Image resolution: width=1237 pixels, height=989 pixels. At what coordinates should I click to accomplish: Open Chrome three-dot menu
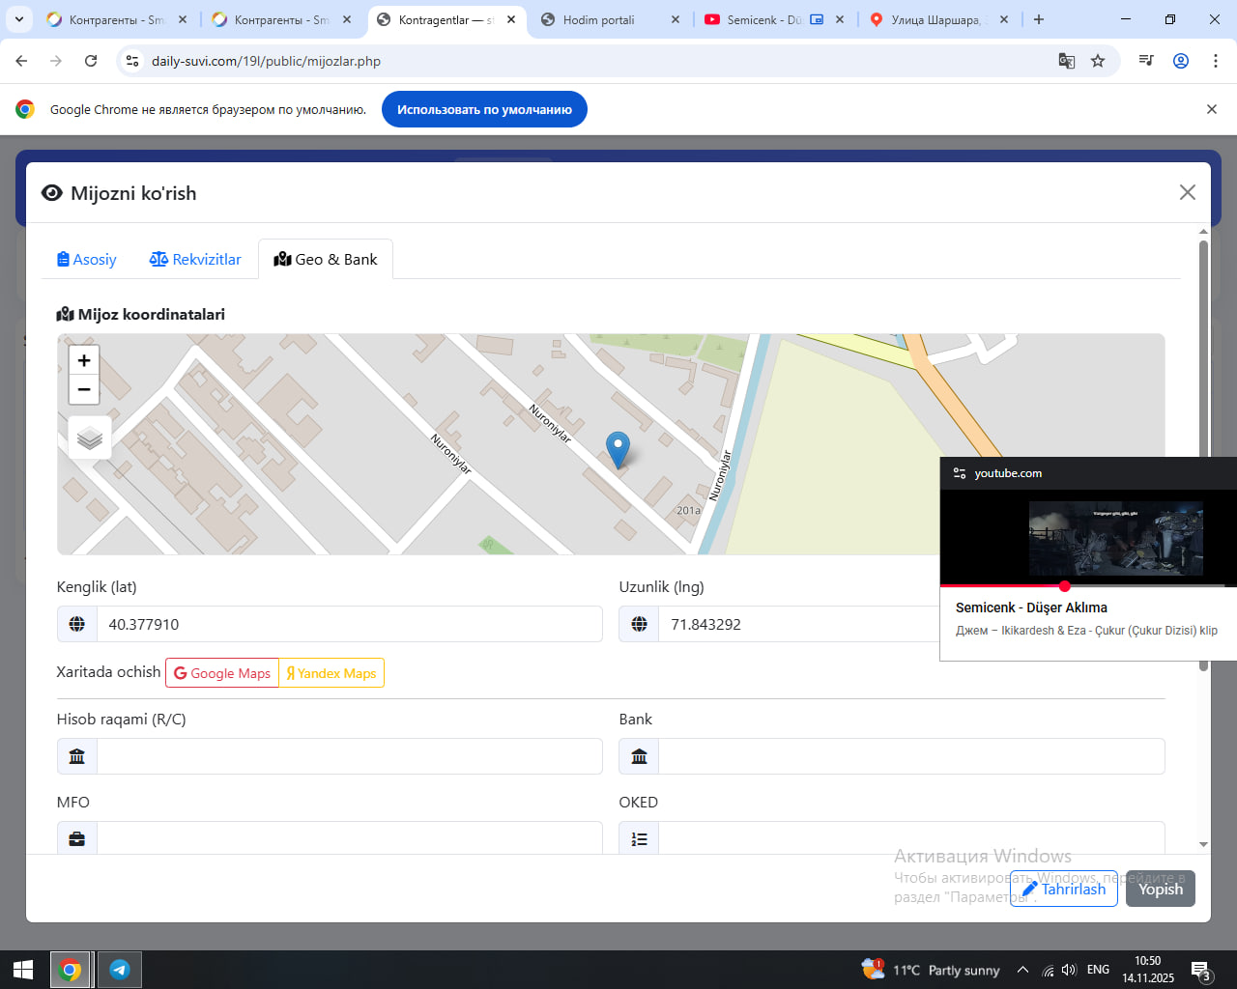(x=1216, y=61)
